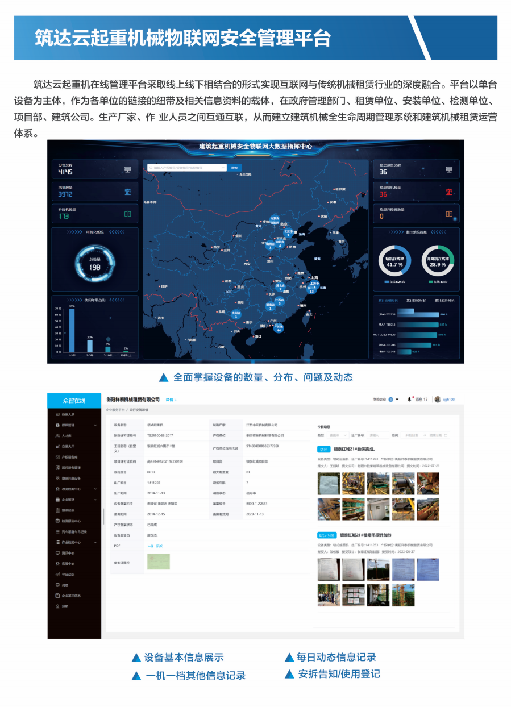Click the green elevator icon beside 173
511x707 pixels.
(127, 214)
